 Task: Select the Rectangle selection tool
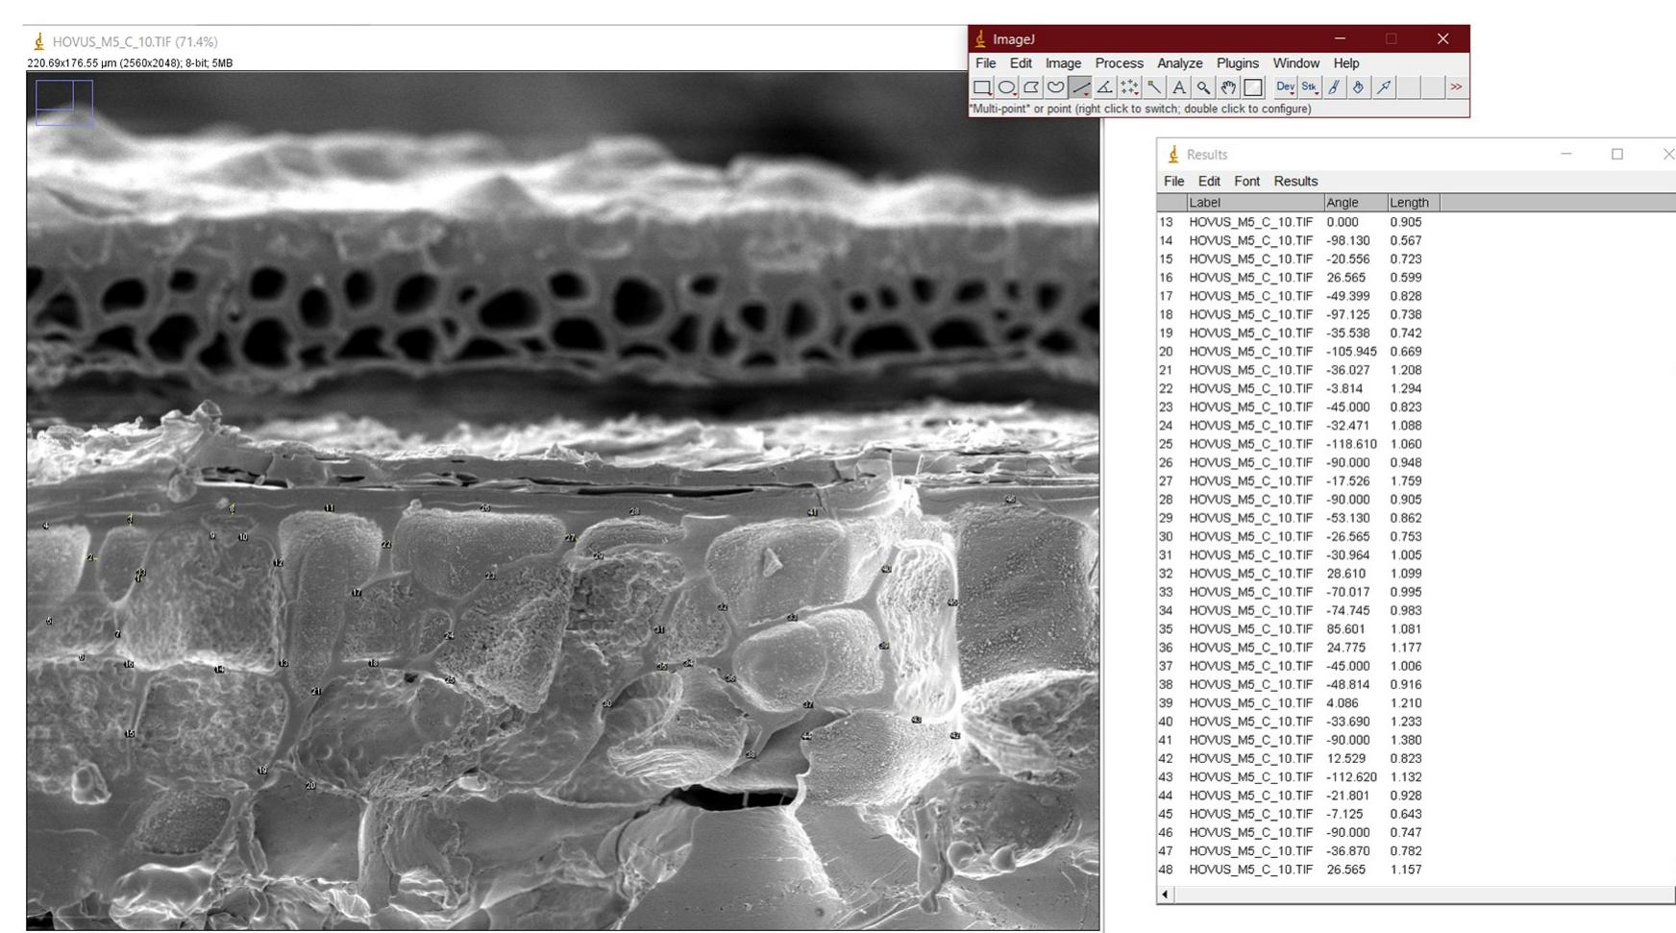click(x=981, y=87)
